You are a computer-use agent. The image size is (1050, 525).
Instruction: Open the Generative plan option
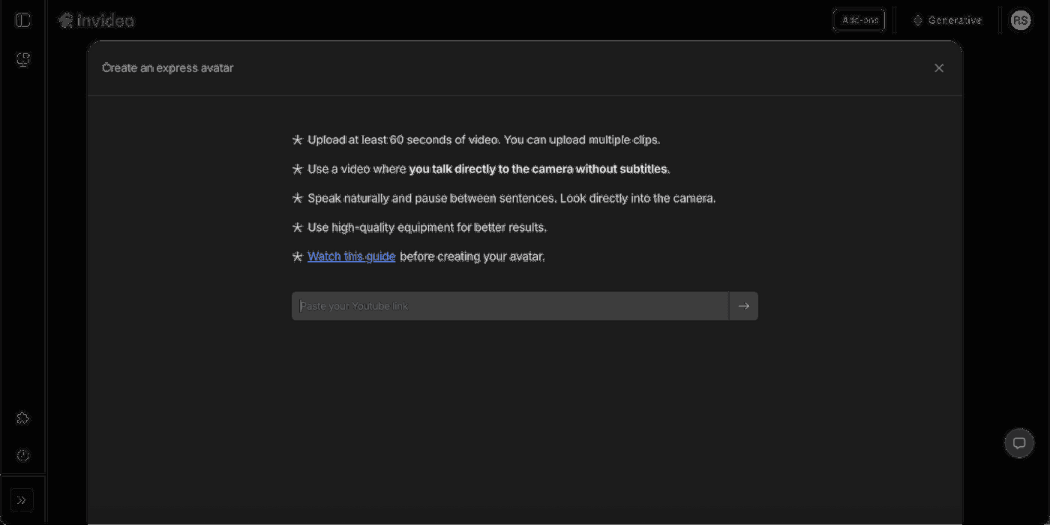(947, 20)
